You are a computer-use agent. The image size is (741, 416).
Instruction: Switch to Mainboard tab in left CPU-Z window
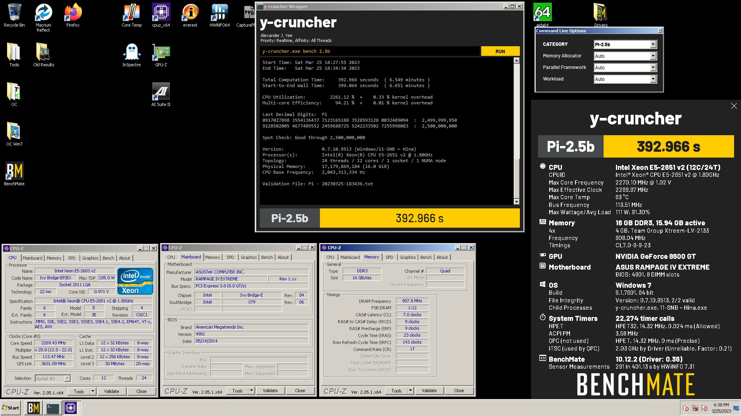pyautogui.click(x=32, y=258)
